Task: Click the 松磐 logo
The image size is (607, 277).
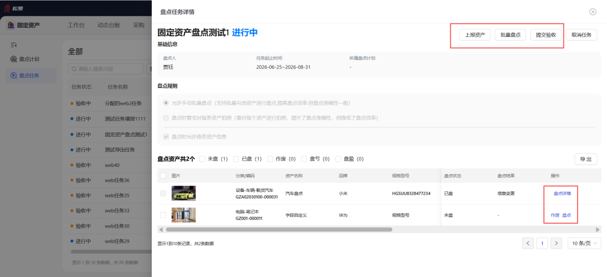Action: [13, 8]
